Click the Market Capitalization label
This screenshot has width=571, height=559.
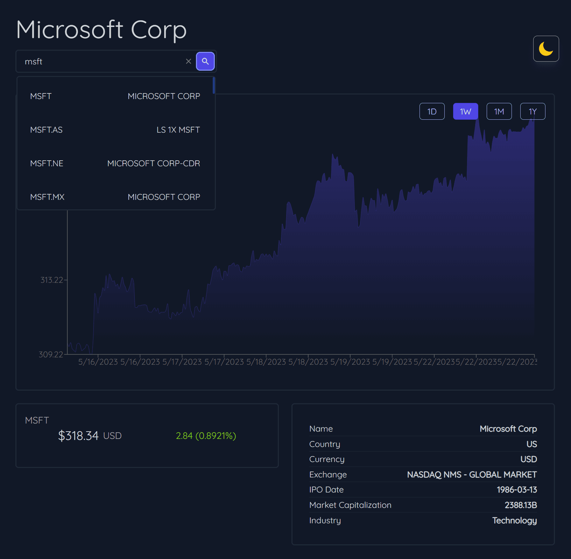click(350, 505)
